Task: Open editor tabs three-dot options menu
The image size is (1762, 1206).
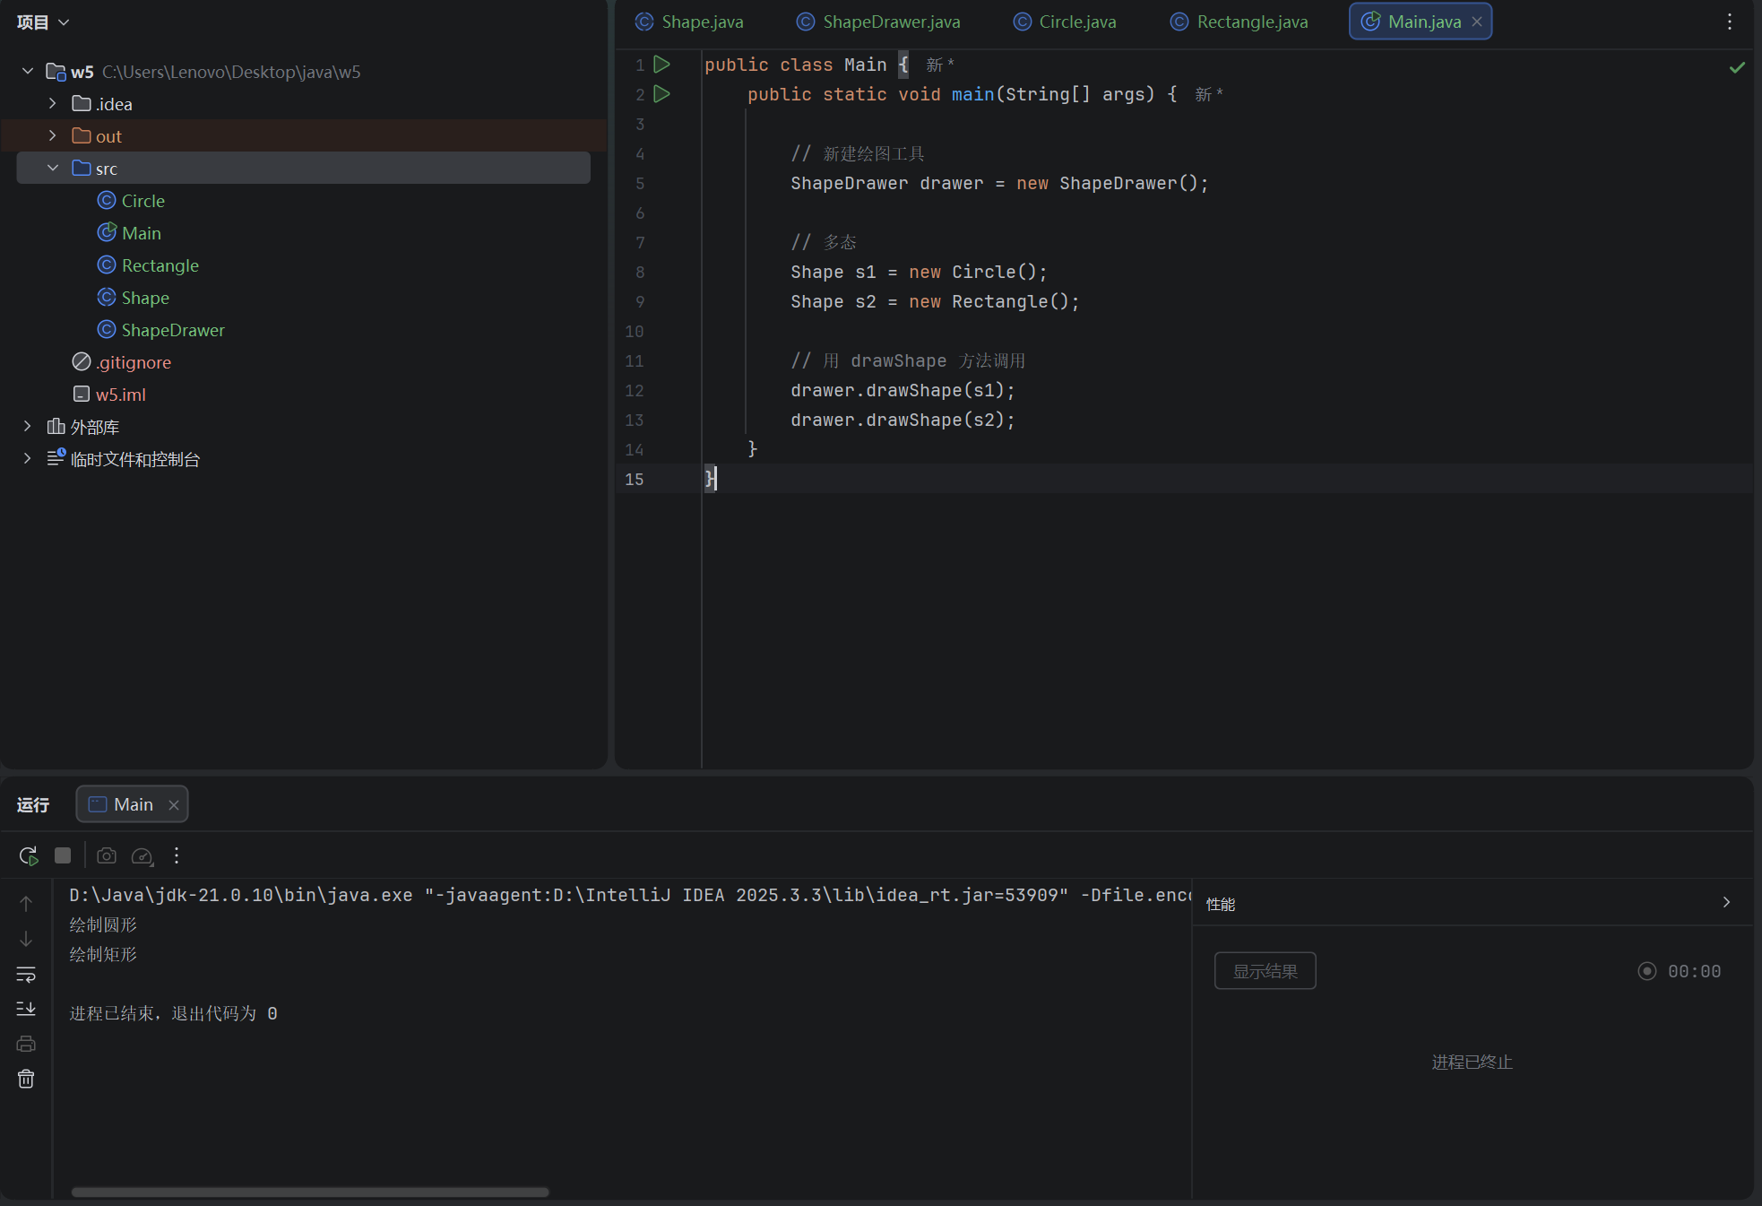Action: click(x=1729, y=22)
